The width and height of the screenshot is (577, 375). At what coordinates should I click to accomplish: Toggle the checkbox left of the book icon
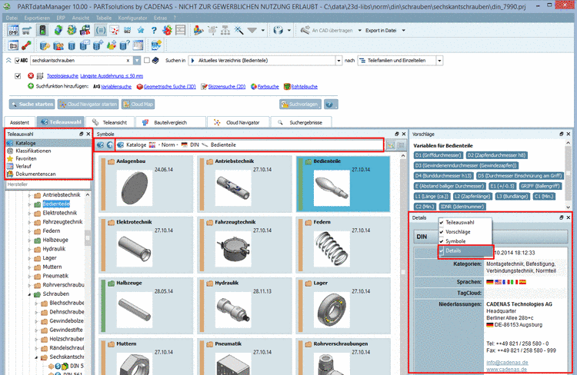tap(147, 60)
